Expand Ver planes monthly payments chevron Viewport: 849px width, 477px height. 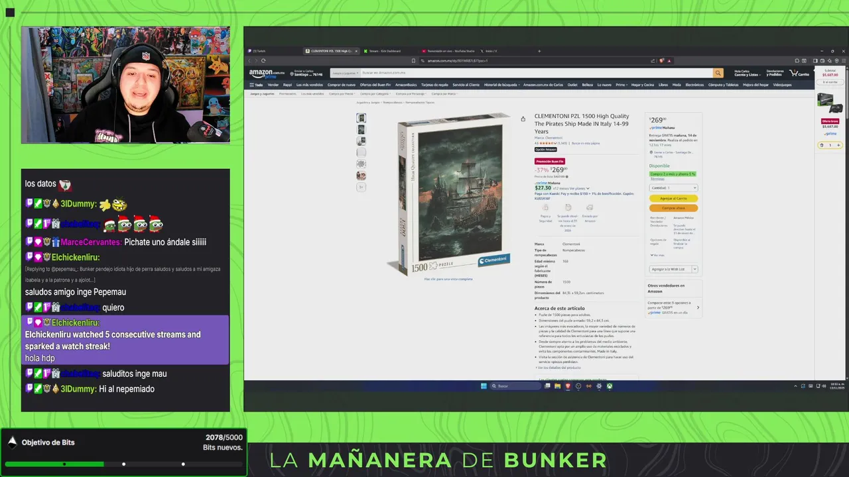(588, 188)
